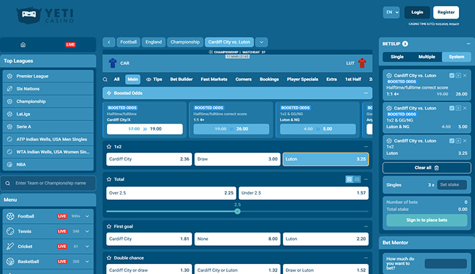475x274 pixels.
Task: Toggle banker B on correct score bet
Action: [458, 76]
